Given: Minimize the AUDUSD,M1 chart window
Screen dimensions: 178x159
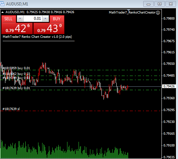Looking at the screenshot, I should (x=148, y=4).
